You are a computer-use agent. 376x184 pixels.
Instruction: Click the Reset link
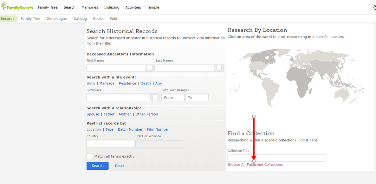coord(120,166)
